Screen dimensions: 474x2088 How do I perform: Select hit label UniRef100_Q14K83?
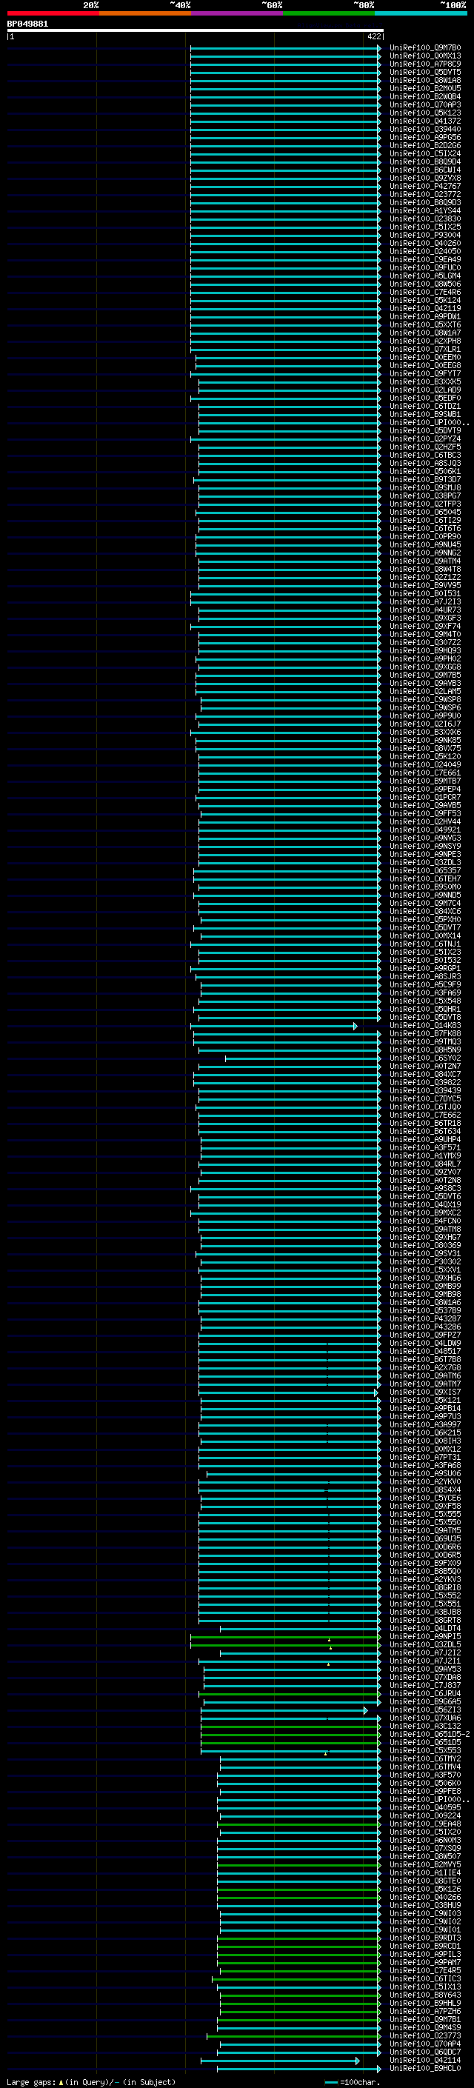(x=425, y=1026)
